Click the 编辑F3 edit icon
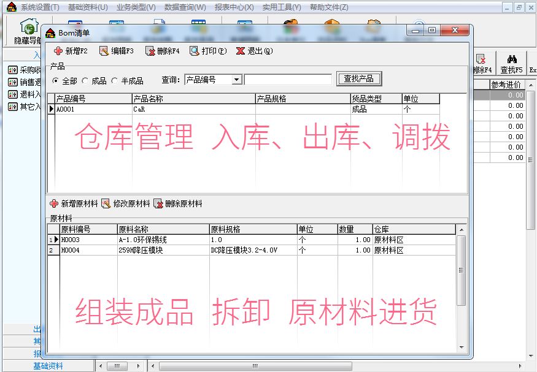This screenshot has width=537, height=372. tap(104, 51)
